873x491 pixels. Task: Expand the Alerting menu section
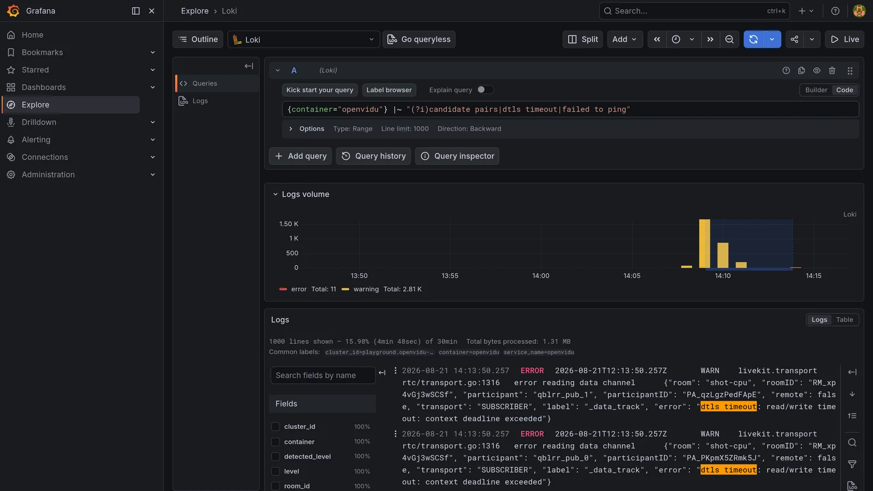(153, 140)
